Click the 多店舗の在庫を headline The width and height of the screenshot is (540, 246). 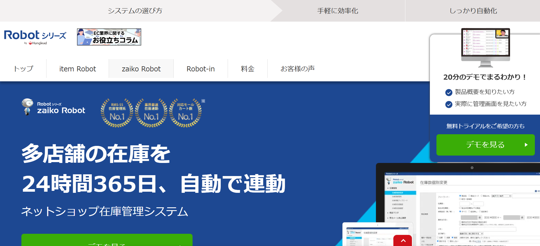click(96, 154)
